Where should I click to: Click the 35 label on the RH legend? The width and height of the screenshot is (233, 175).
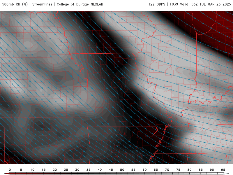[x=89, y=170]
